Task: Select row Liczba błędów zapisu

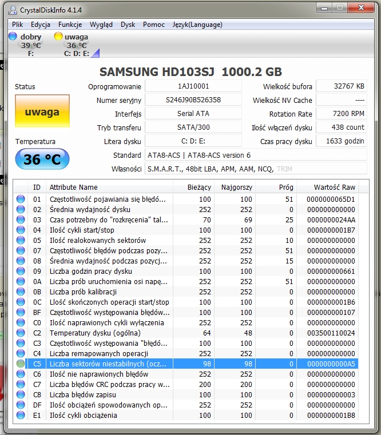Action: pos(186,394)
